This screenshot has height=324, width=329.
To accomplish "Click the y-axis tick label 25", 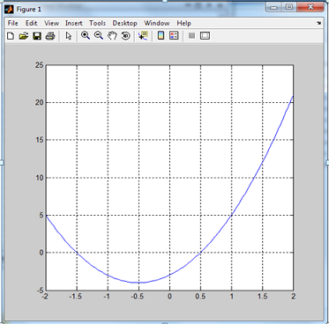I will [x=39, y=65].
